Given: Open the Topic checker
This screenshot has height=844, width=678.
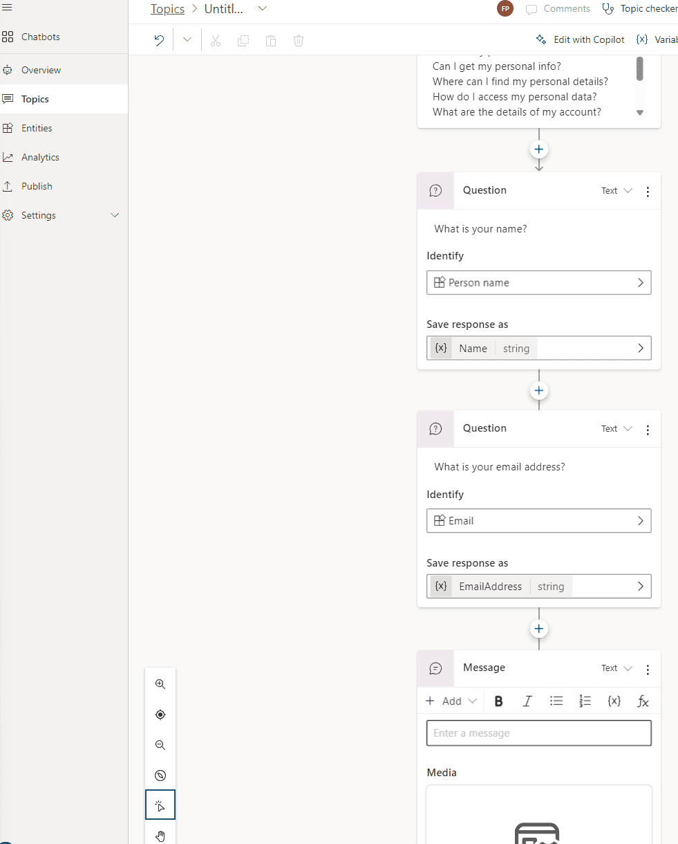Looking at the screenshot, I should tap(640, 9).
